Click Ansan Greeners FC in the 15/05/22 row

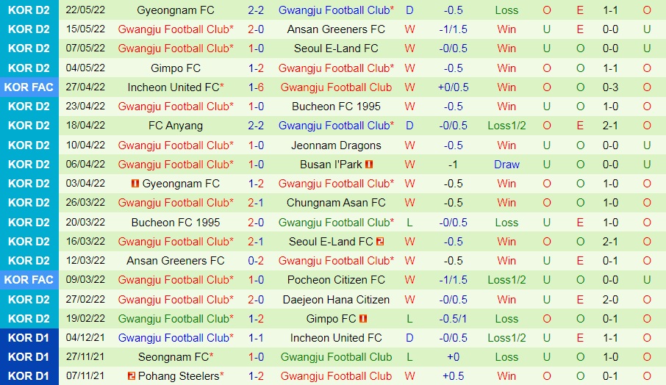point(335,29)
